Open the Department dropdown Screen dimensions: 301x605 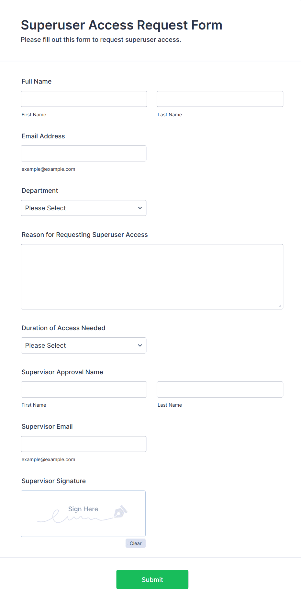[x=84, y=208]
